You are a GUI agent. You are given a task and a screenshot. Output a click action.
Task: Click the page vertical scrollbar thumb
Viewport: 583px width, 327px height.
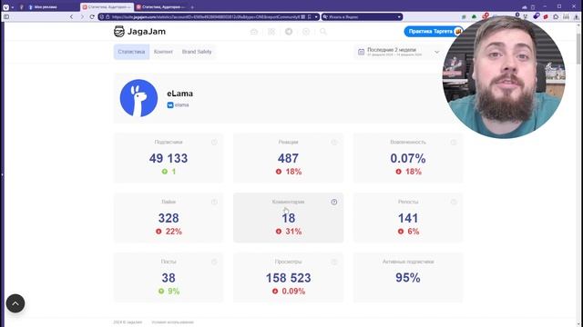[578, 48]
